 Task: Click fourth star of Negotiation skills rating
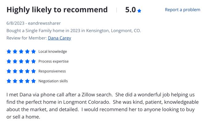pyautogui.click(x=27, y=81)
